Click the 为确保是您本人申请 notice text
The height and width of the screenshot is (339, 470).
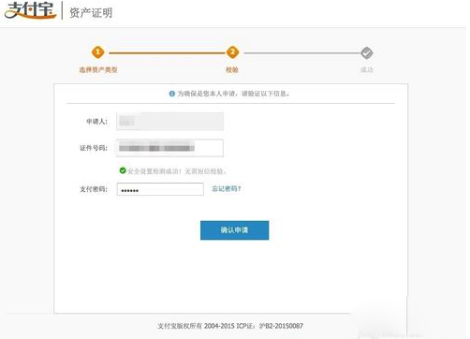point(233,94)
